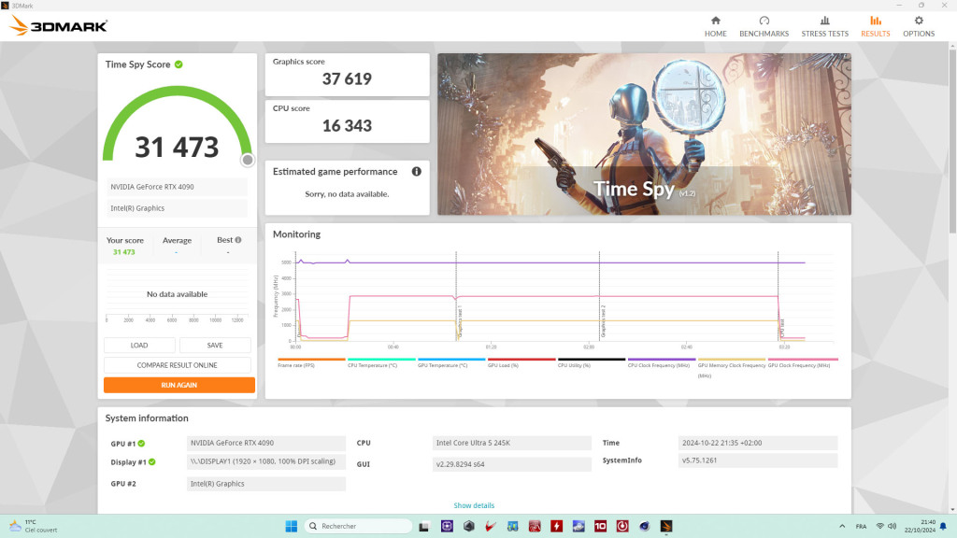Click the Time Spy hero image

point(644,134)
